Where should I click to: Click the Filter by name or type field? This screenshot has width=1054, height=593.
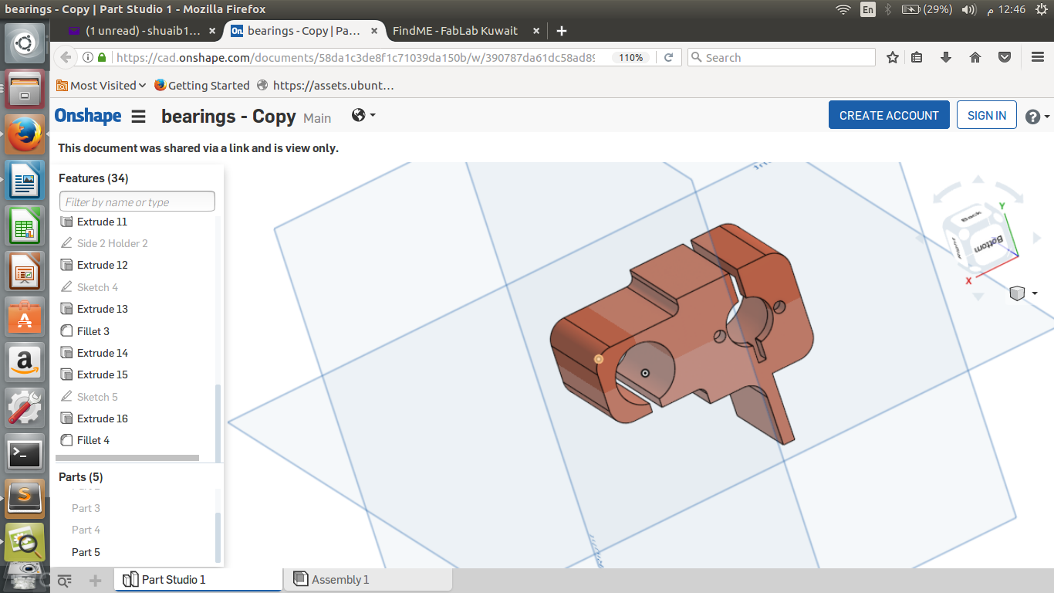137,202
